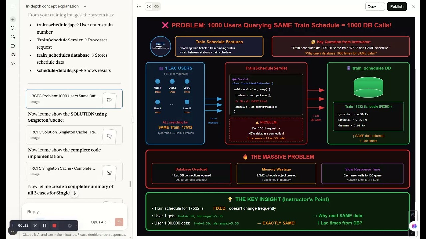426x239 pixels.
Task: Open the Code icon in the left sidebar
Action: (13, 63)
